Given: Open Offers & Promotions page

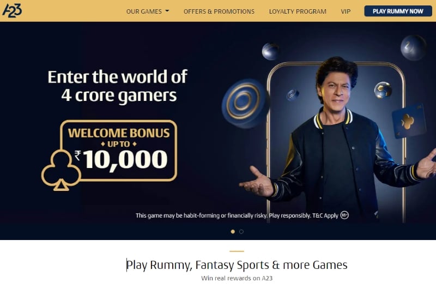Looking at the screenshot, I should click(219, 11).
